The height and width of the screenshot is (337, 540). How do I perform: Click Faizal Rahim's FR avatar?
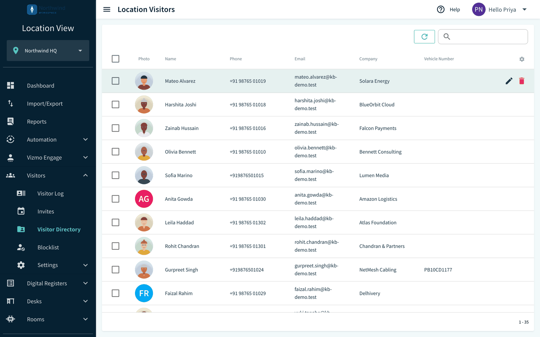[x=144, y=293]
